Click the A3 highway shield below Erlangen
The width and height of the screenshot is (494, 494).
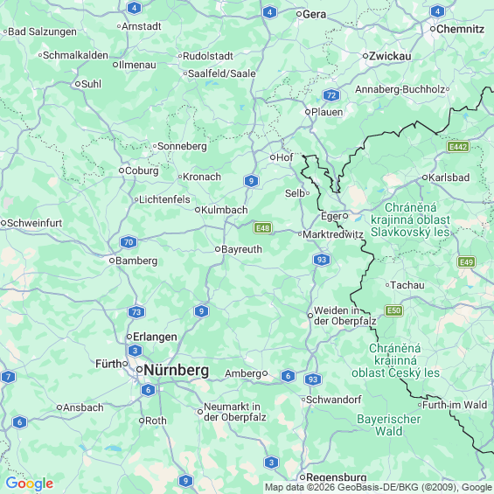coord(136,351)
